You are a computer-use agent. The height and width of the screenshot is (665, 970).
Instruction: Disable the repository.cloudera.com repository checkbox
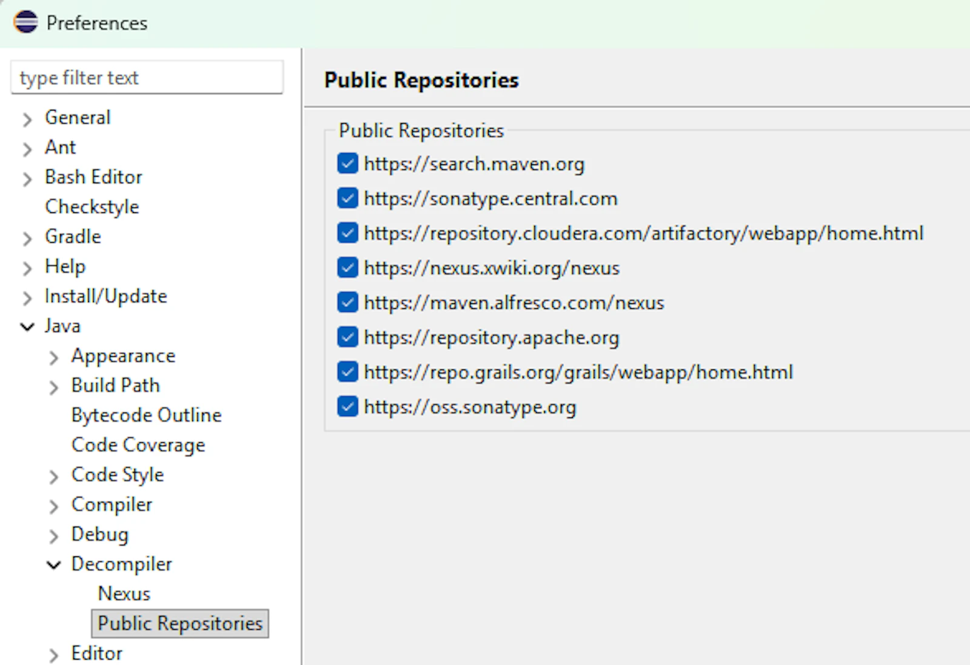click(347, 233)
